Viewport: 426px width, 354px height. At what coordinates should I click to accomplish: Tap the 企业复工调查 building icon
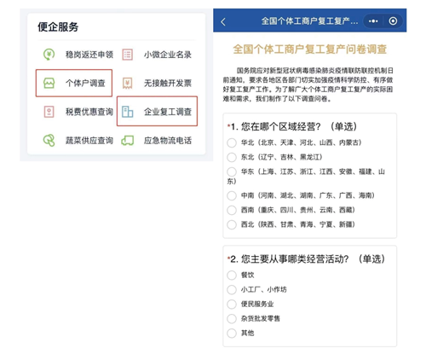coord(127,112)
